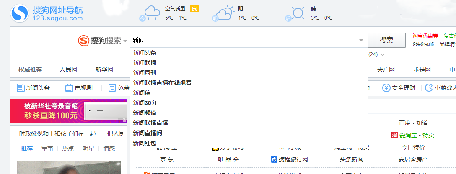The width and height of the screenshot is (456, 174).
Task: Click the 安全理财 yen coin icon
Action: click(x=386, y=88)
